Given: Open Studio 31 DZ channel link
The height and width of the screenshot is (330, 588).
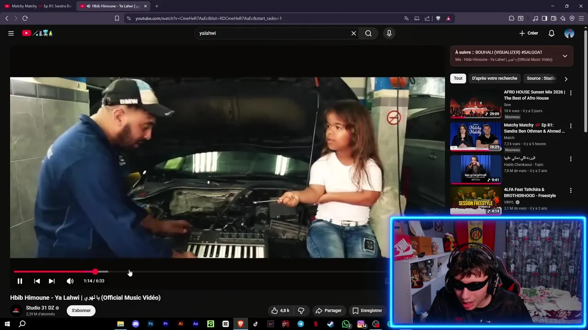Looking at the screenshot, I should click(x=40, y=308).
